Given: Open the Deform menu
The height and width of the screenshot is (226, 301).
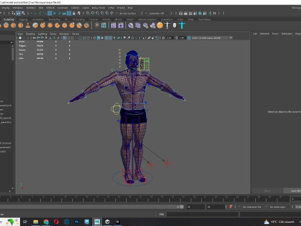Looking at the screenshot, I should click(50, 8).
